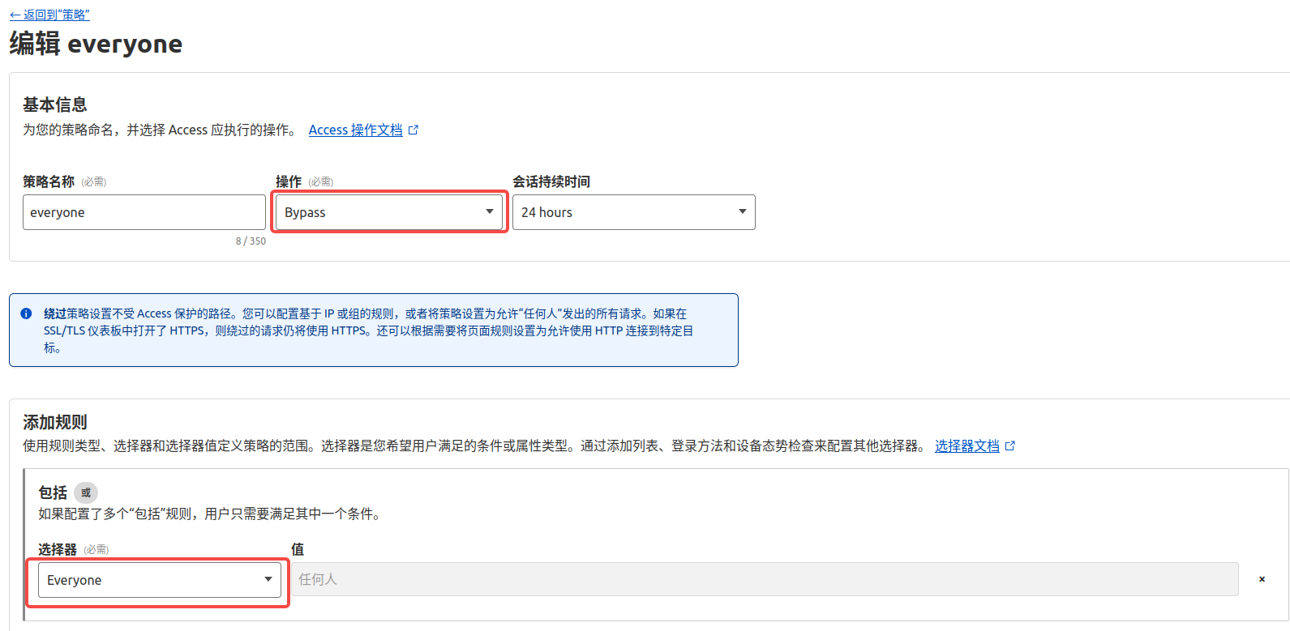
Task: Click external-link icon beside Access 操作文档
Action: (414, 130)
